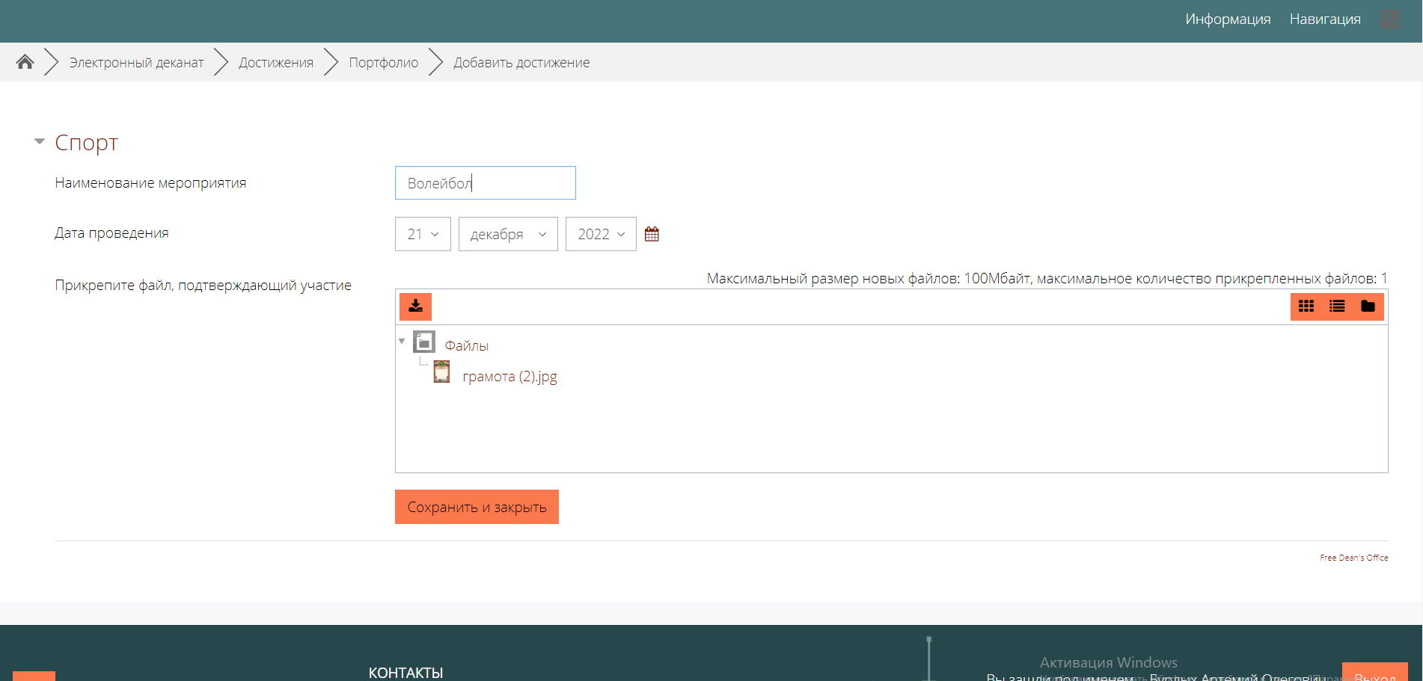Click the event name input field

tap(485, 183)
